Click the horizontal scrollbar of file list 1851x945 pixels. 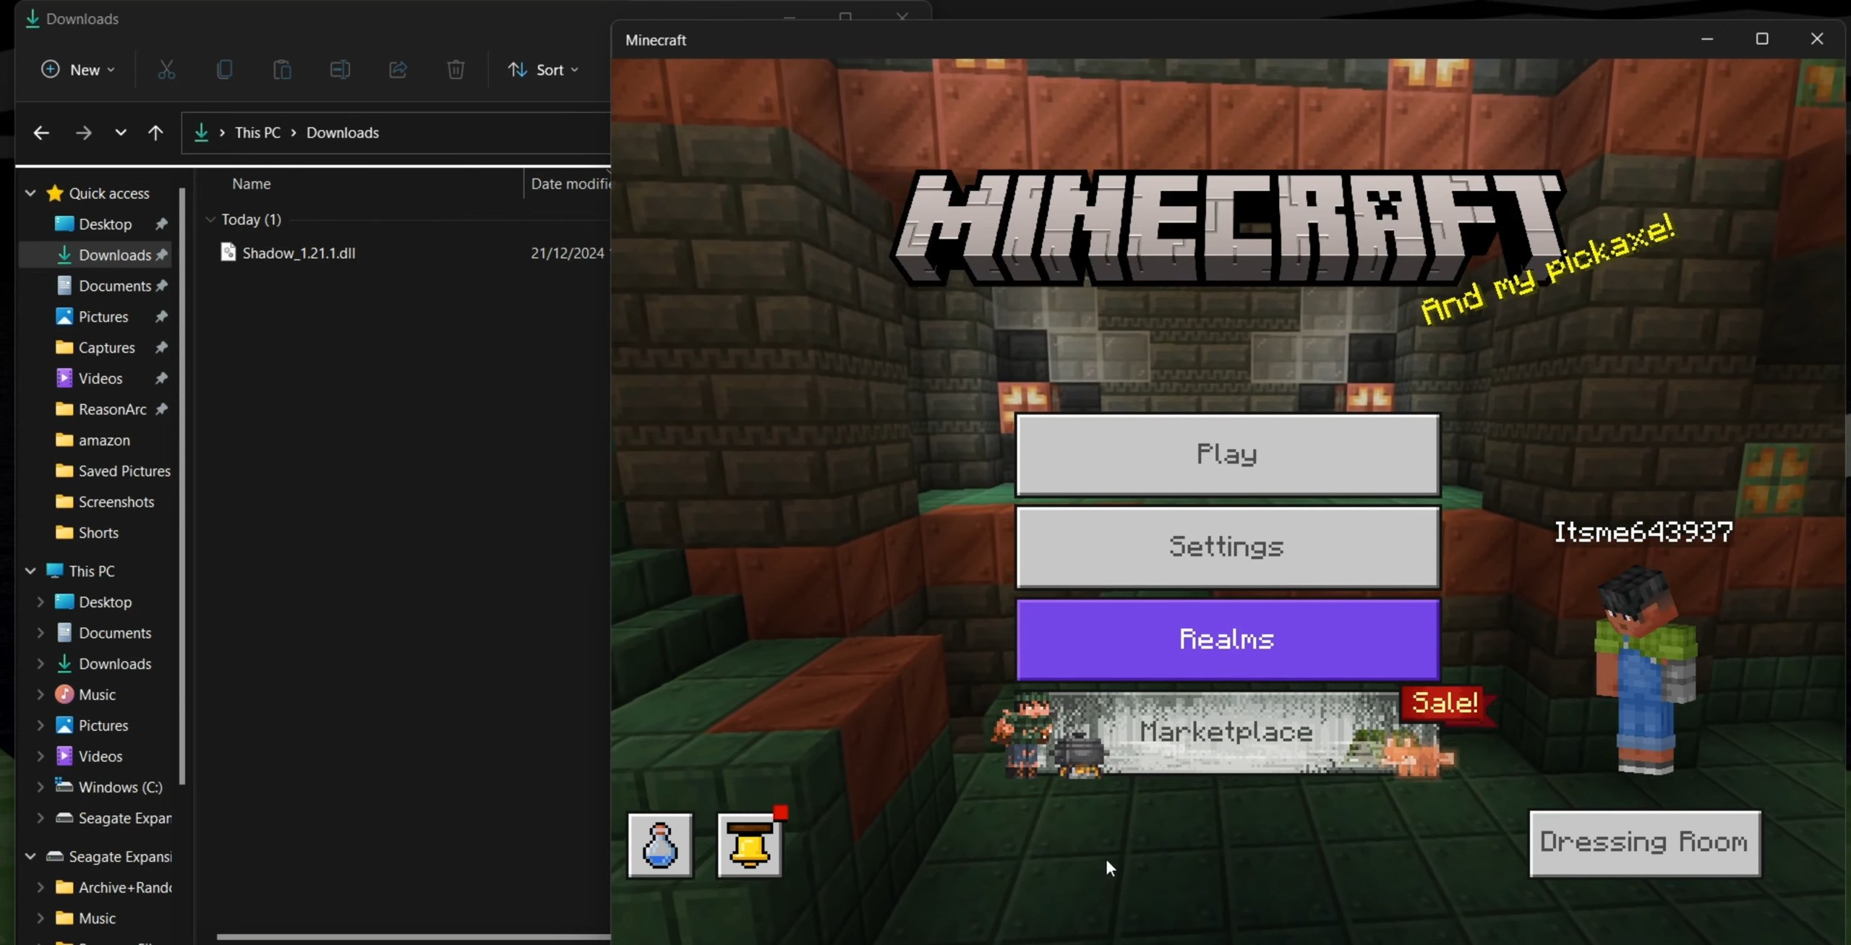click(x=414, y=937)
